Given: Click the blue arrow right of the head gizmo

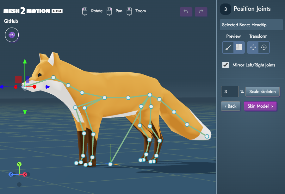Looking at the screenshot, I should (48, 87).
